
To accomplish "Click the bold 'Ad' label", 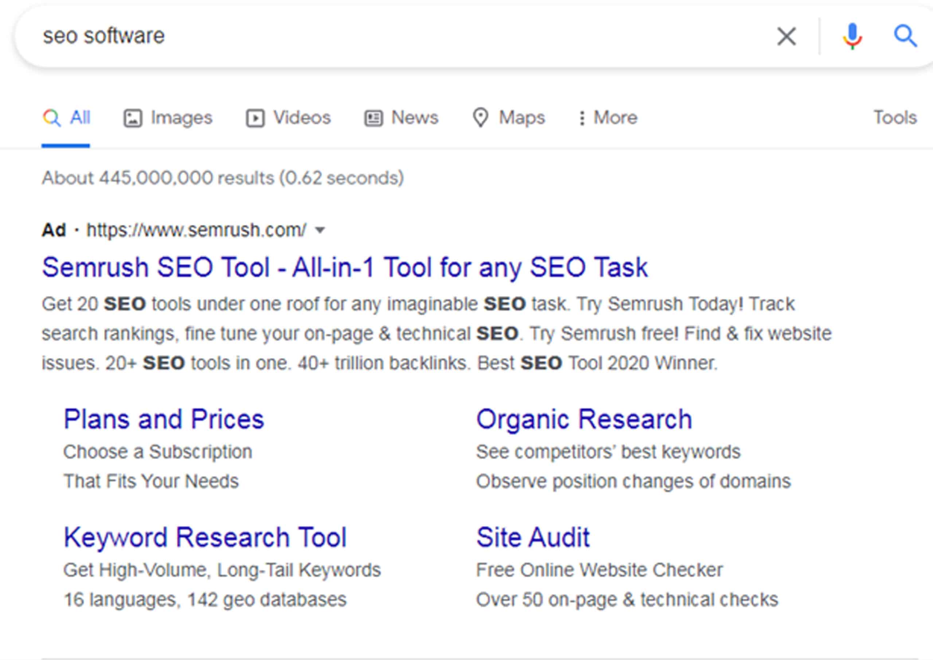I will point(54,230).
